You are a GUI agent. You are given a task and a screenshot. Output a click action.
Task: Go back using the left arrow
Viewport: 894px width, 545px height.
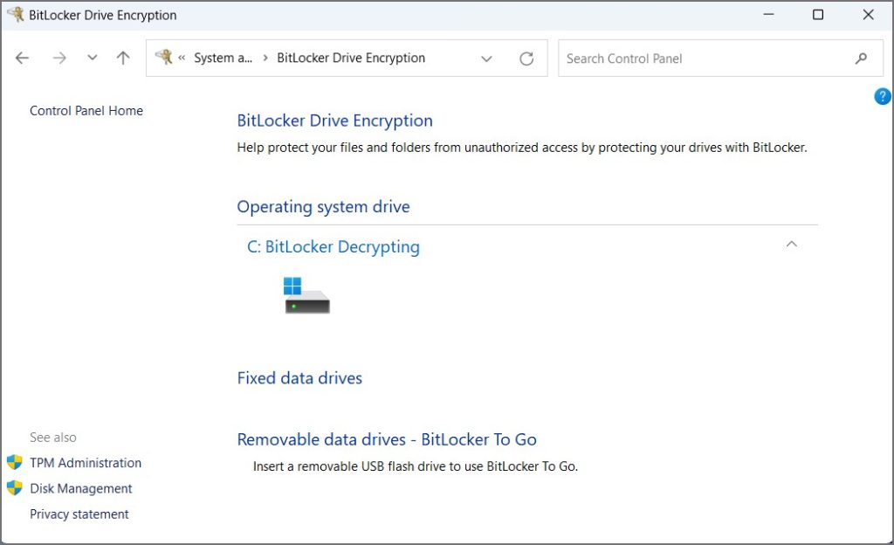click(22, 58)
